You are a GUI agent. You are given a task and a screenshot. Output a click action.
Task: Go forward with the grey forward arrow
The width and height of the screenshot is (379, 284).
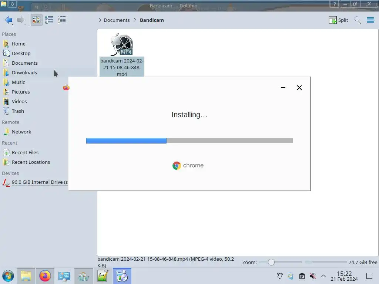pyautogui.click(x=21, y=20)
